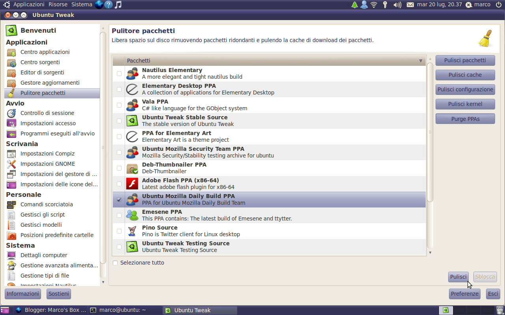Click the Comandi scorciatoia icon
Image resolution: width=505 pixels, height=315 pixels.
coord(12,204)
